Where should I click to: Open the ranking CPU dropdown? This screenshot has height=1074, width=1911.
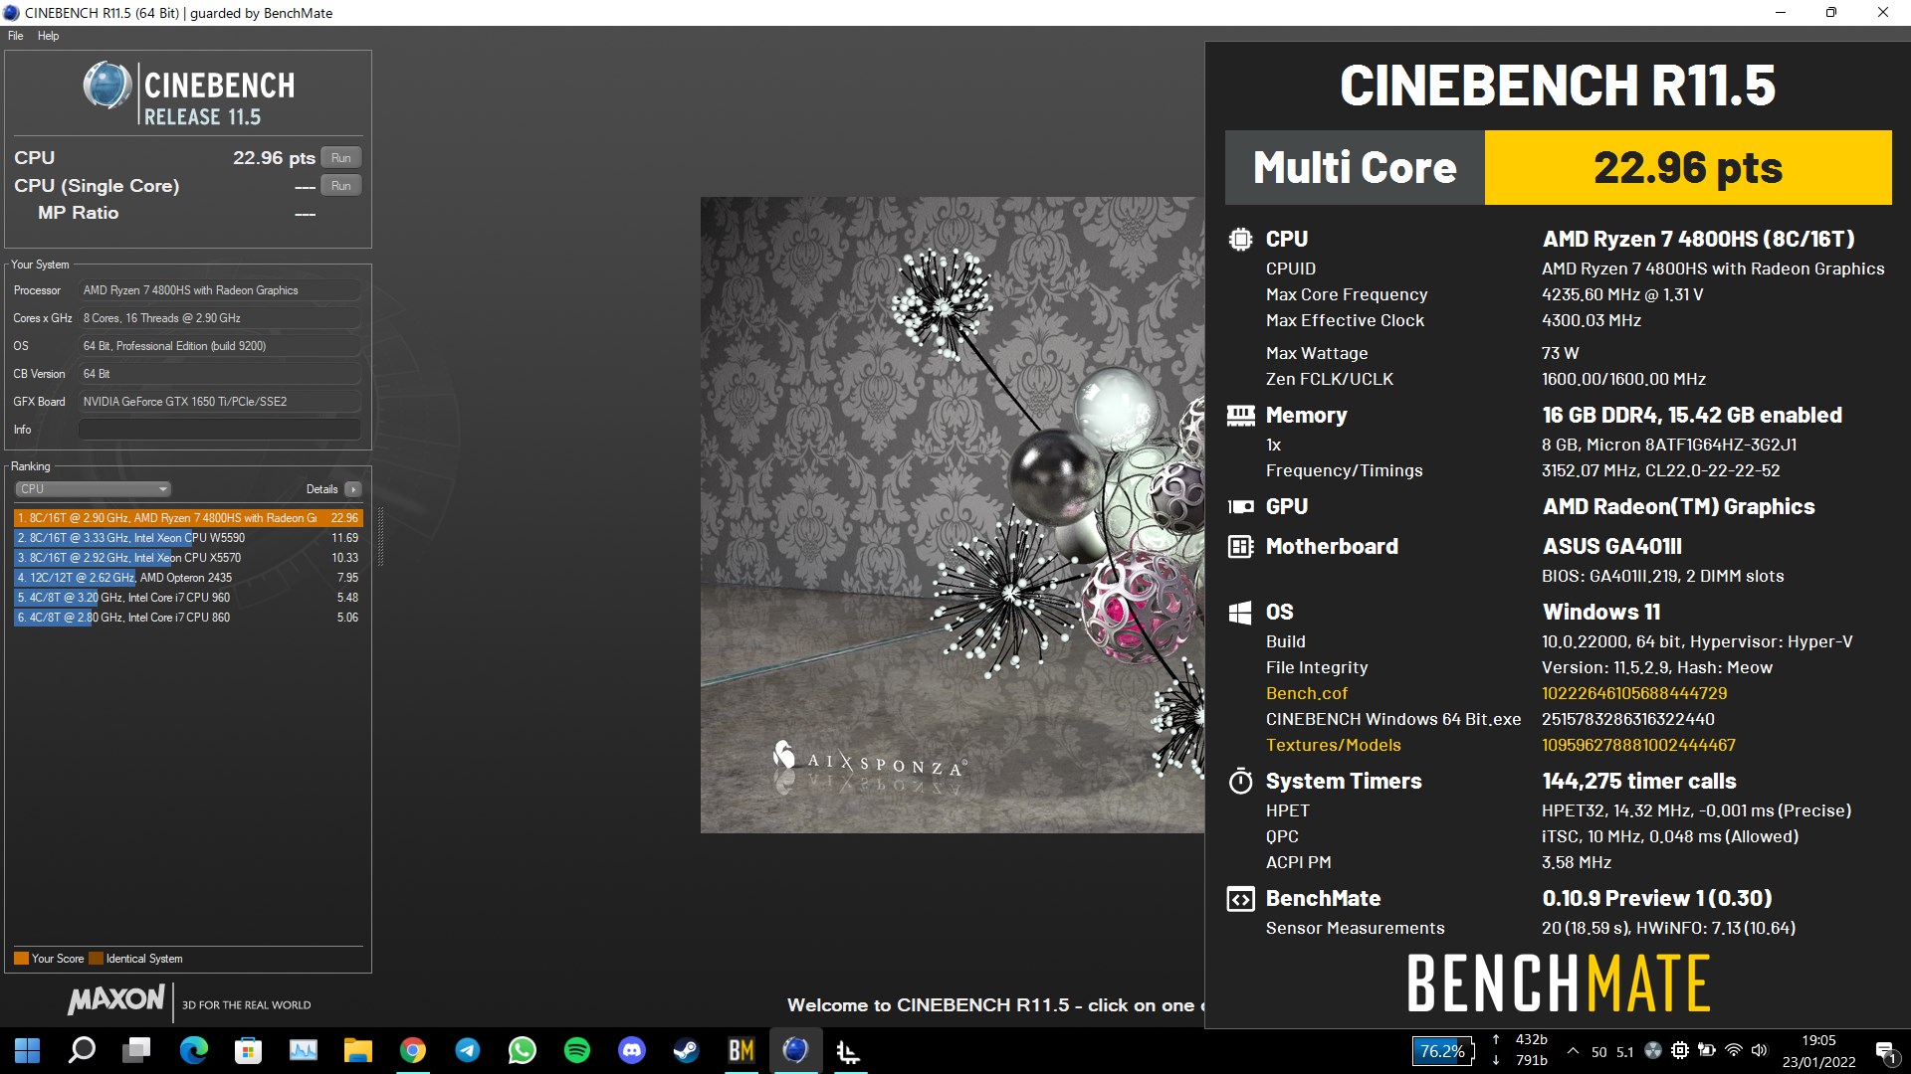pos(94,489)
